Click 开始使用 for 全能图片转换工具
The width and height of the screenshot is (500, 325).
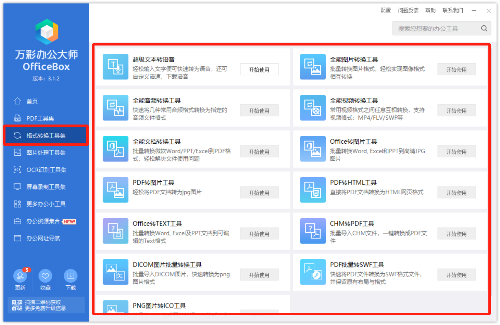457,69
